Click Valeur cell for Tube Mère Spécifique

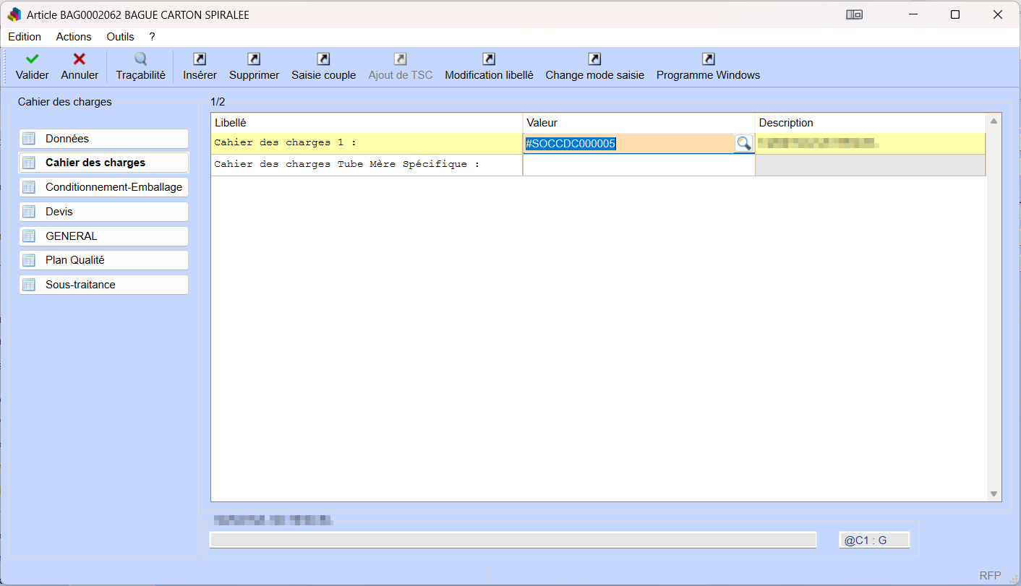click(638, 165)
